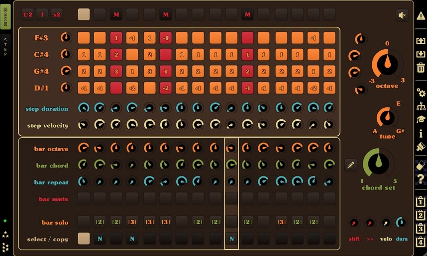This screenshot has width=427, height=256.
Task: Click the 'step duration' label
Action: 47,109
